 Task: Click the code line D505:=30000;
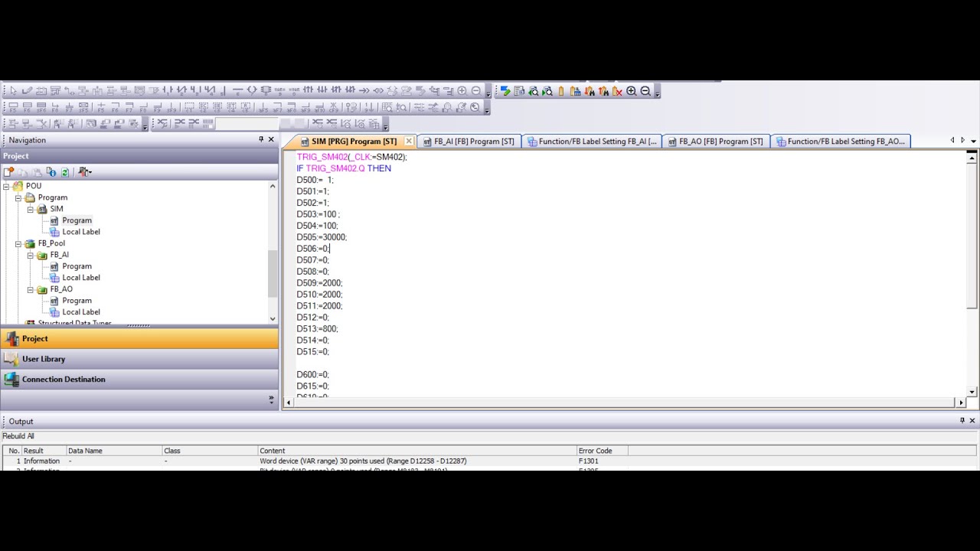[x=322, y=237]
